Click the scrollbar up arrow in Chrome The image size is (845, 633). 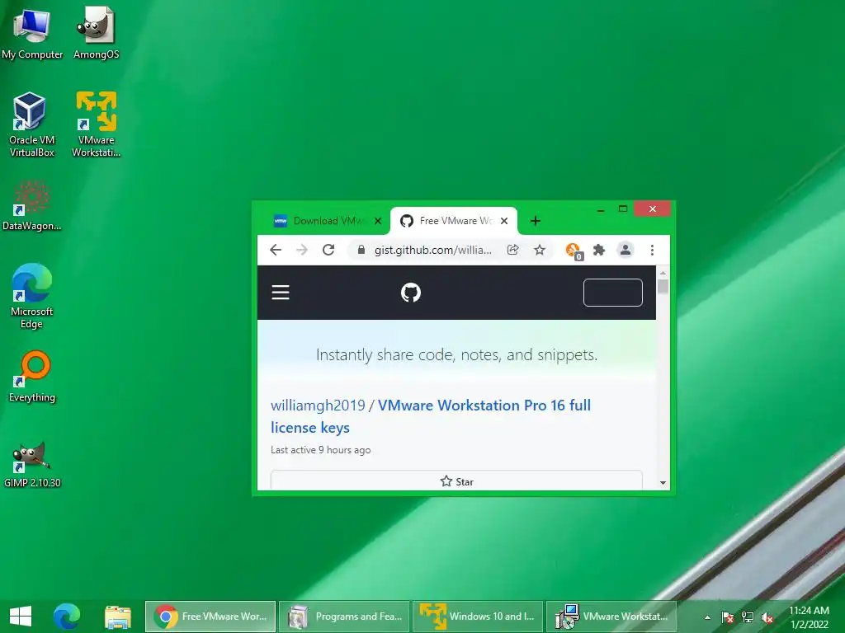663,273
